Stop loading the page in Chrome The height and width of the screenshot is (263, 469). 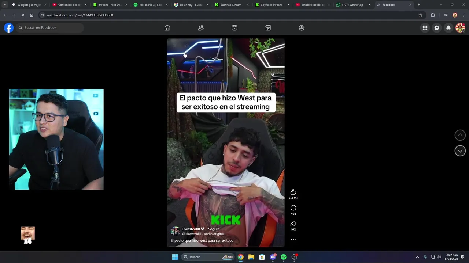point(23,15)
